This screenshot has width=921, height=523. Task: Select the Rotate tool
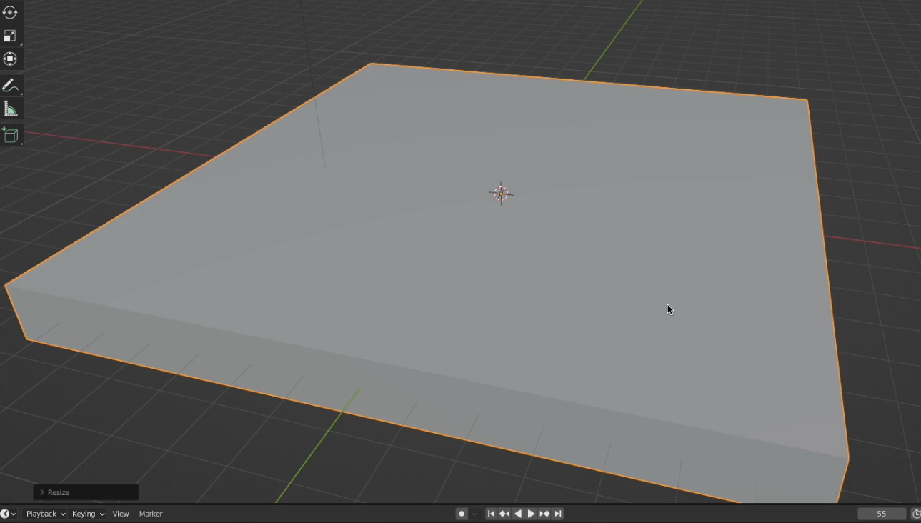click(10, 12)
